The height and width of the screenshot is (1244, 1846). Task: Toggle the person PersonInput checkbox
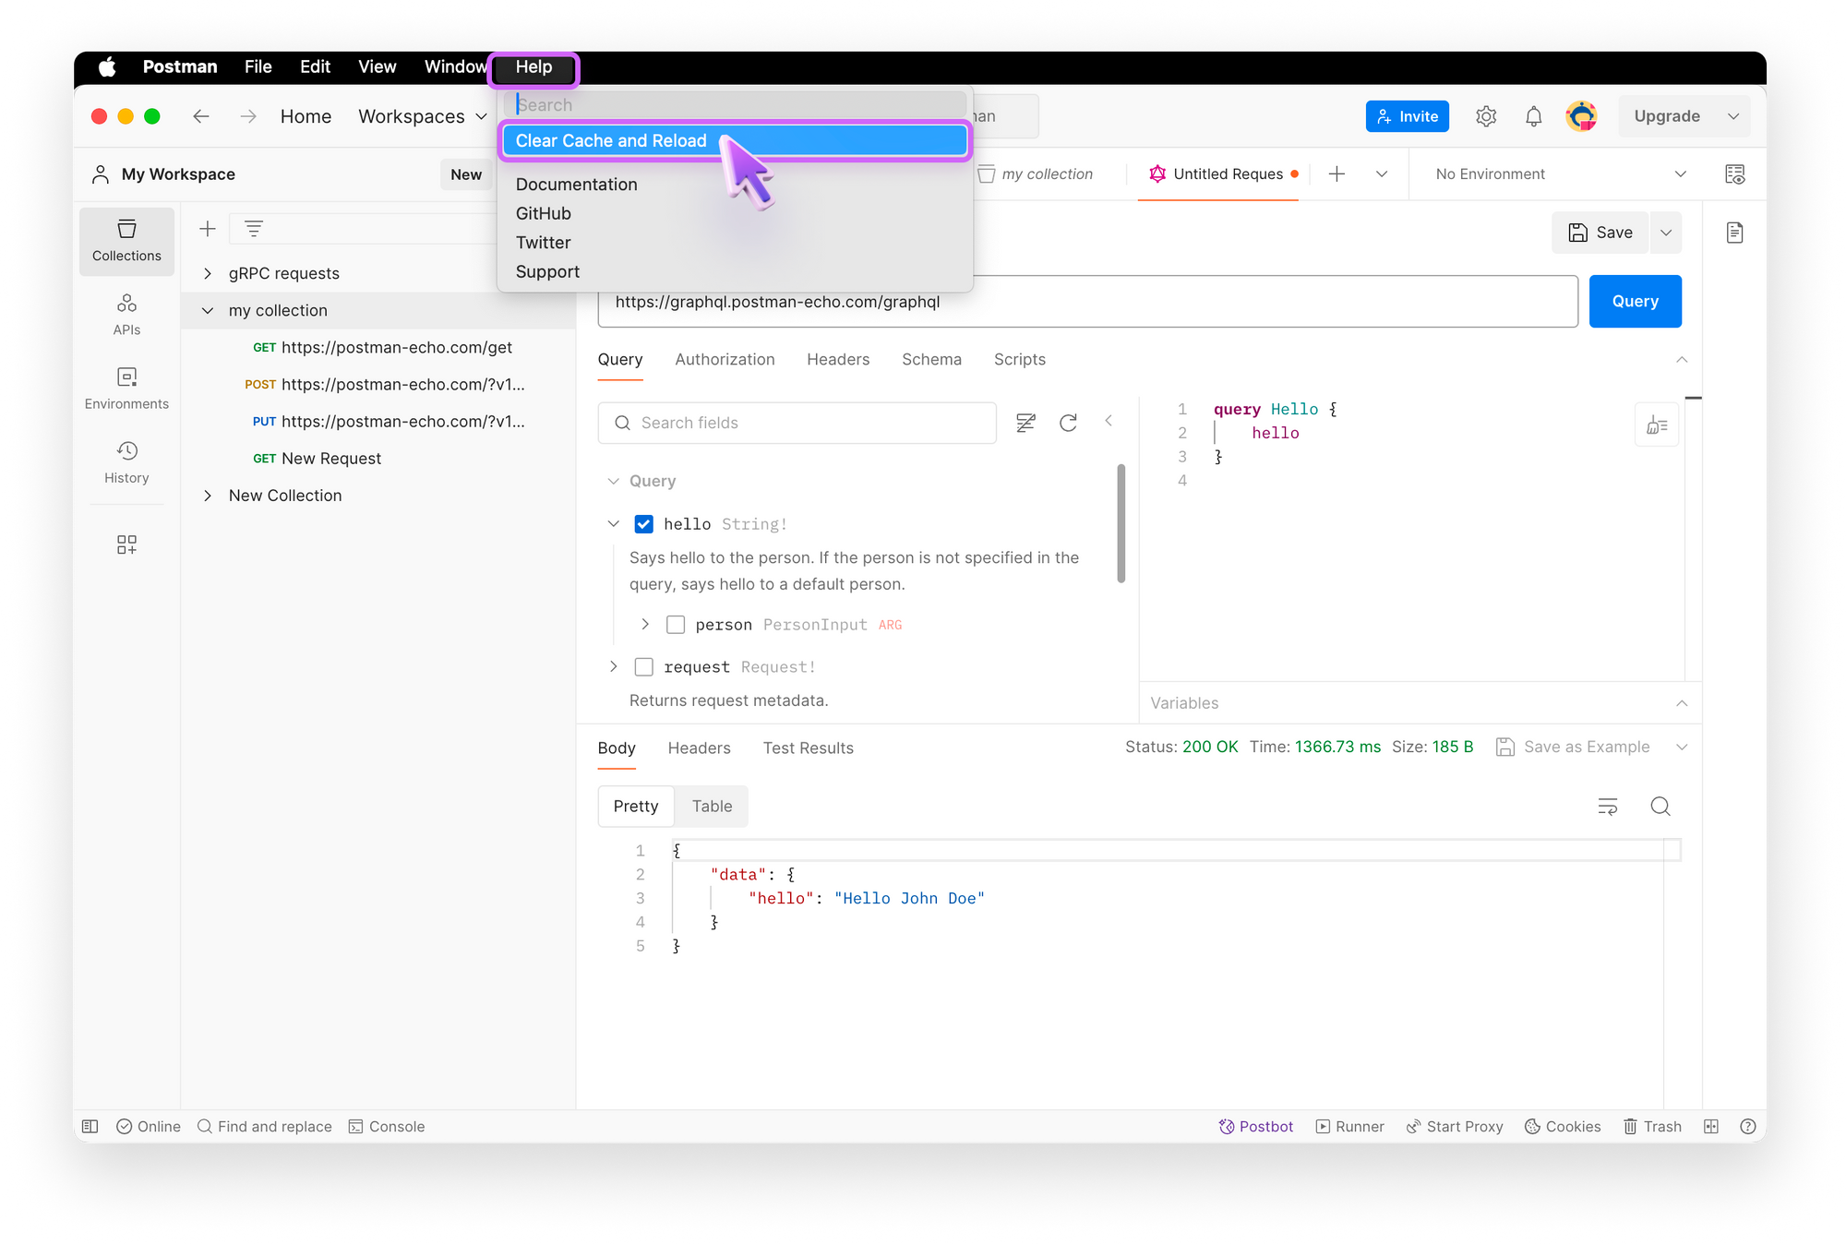coord(676,624)
